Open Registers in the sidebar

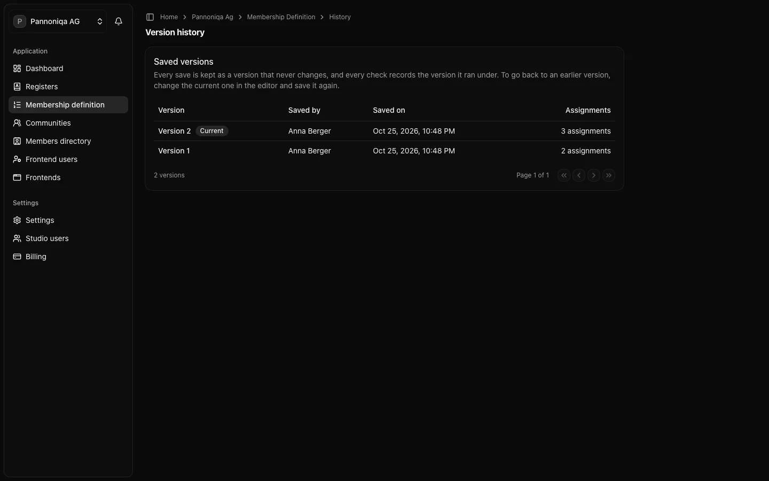pos(68,87)
